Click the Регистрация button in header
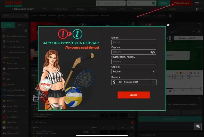Screen dimensions: 204x137 pos(181,3)
